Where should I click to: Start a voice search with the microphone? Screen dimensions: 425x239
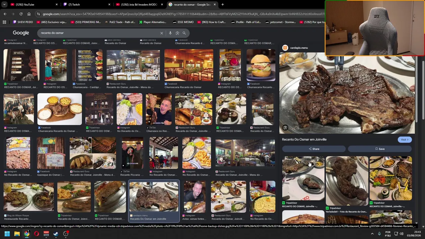(170, 33)
